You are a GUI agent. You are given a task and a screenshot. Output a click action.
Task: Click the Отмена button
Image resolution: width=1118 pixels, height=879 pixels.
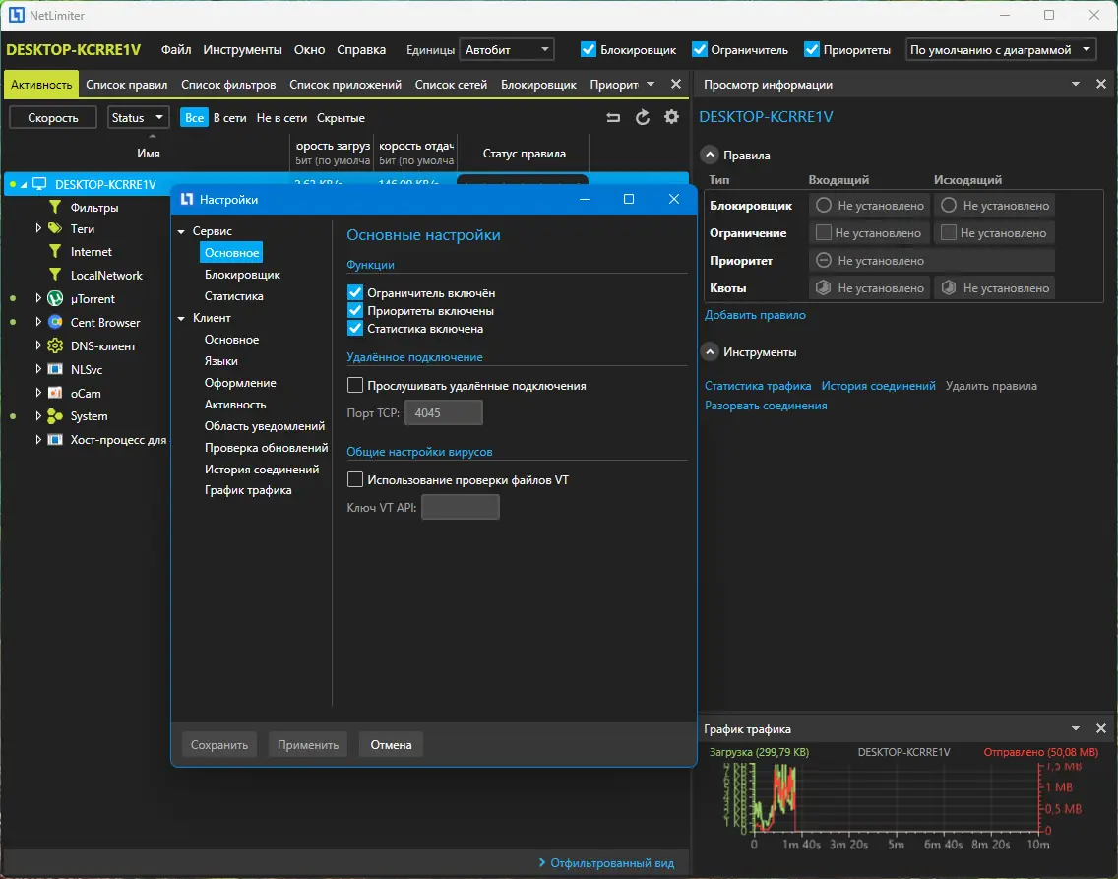point(391,745)
